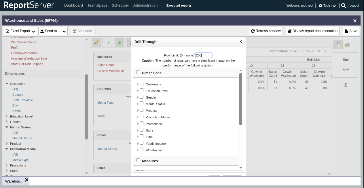This screenshot has height=188, width=364.
Task: Click the Refresh preview button
Action: tap(266, 31)
